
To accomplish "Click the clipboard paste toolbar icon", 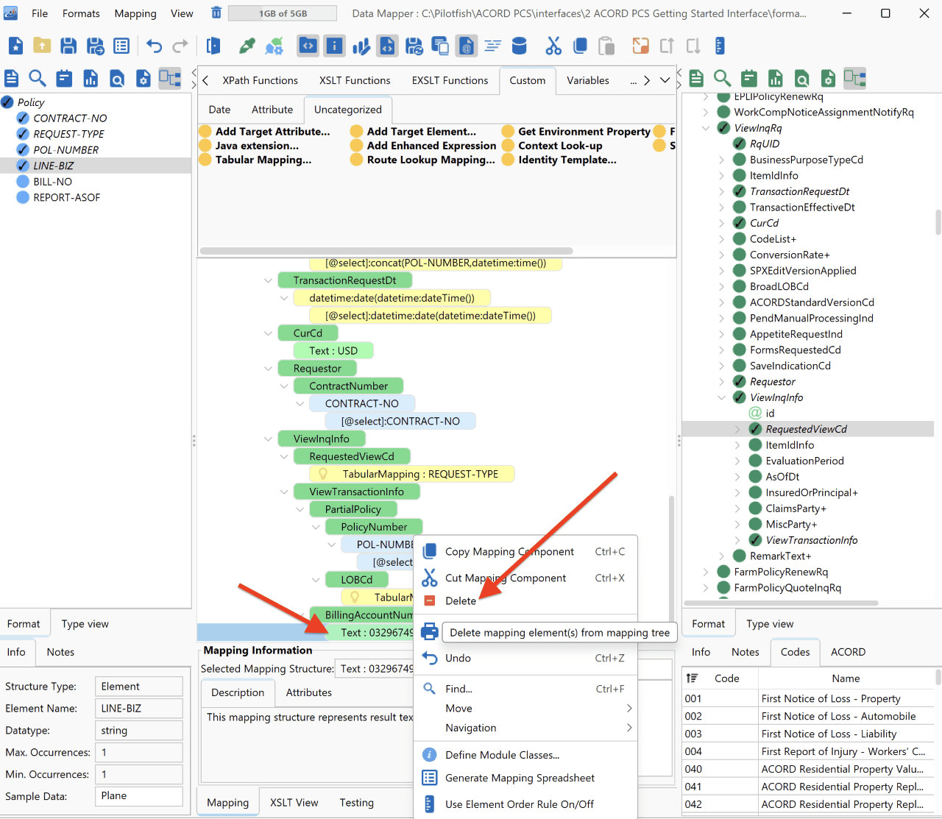I will tap(606, 46).
